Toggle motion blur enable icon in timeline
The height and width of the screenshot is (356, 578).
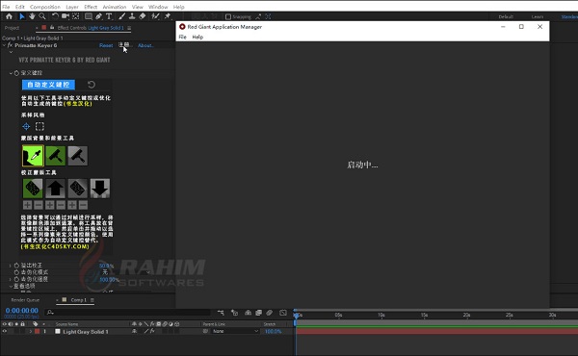click(x=270, y=313)
